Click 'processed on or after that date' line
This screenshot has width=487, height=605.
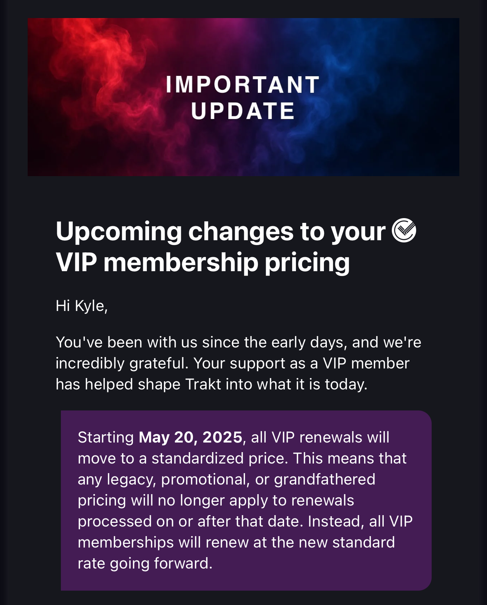tap(190, 521)
